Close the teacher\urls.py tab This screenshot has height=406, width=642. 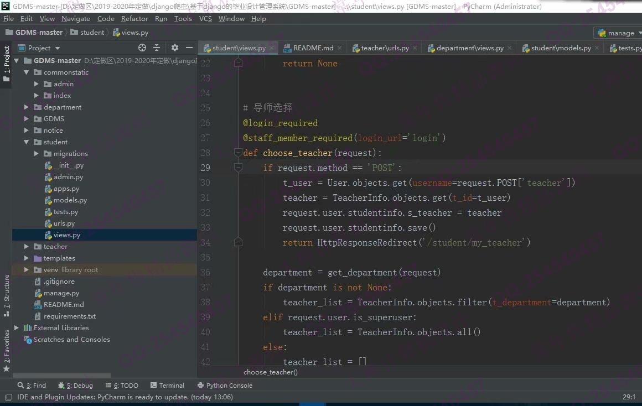click(x=415, y=48)
